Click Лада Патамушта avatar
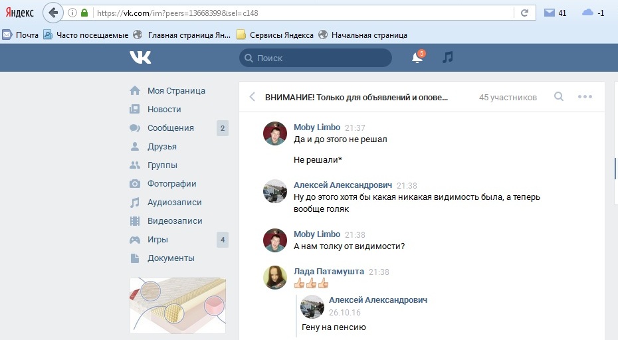This screenshot has height=340, width=618. (x=275, y=278)
